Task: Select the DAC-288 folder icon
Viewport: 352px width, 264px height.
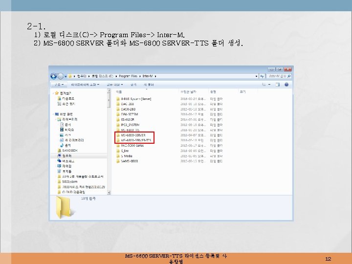Action: [118, 104]
